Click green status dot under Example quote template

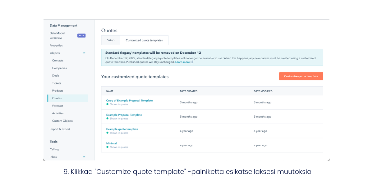click(108, 133)
